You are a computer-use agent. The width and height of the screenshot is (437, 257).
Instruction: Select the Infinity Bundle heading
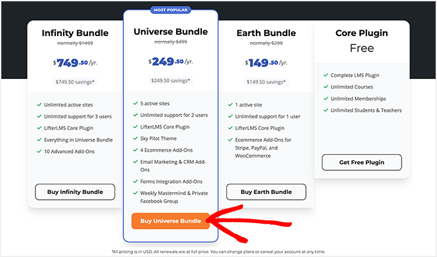point(74,33)
